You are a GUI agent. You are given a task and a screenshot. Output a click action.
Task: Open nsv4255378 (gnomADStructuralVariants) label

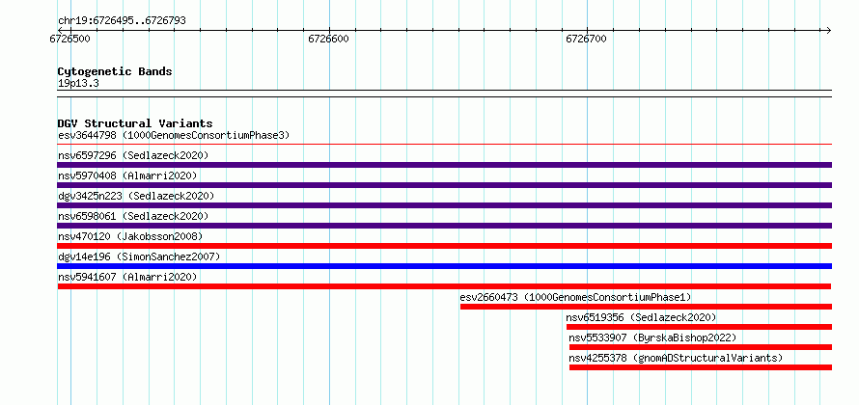point(676,358)
